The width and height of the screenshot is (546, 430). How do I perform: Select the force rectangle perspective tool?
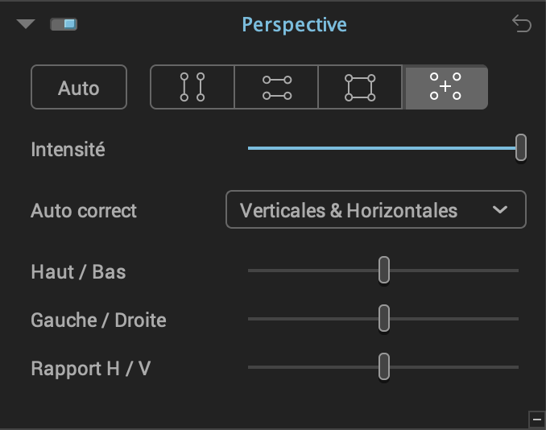(360, 87)
